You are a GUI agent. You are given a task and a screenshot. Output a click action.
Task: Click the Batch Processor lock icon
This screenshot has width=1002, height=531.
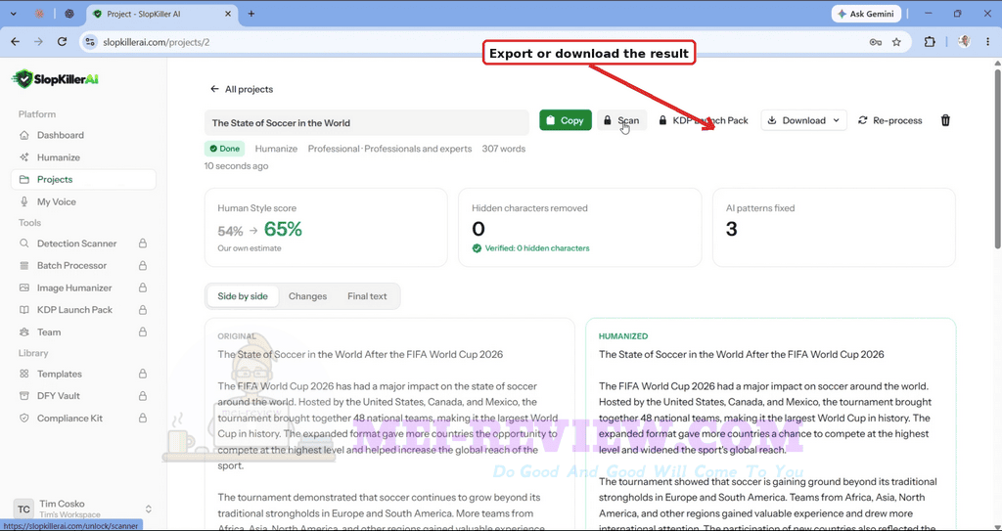(x=143, y=265)
